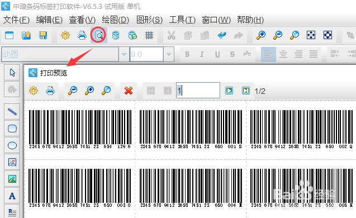Open database settings cylinder icon
Screen dimensions: 356x218
click(x=116, y=35)
